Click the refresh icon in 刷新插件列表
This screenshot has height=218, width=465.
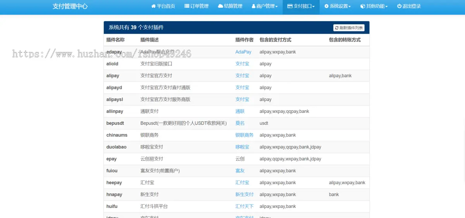tap(337, 28)
